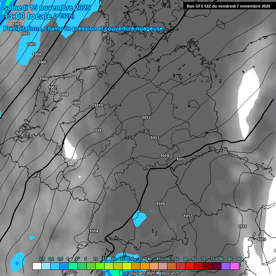Choose the green swatch between 2 and 5
Image resolution: width=276 pixels, height=276 pixels.
[82, 266]
